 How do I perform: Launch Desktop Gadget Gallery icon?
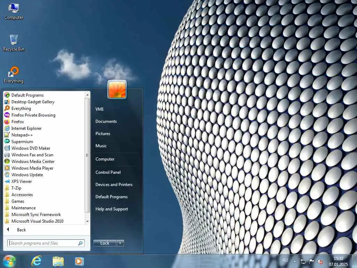(7, 102)
